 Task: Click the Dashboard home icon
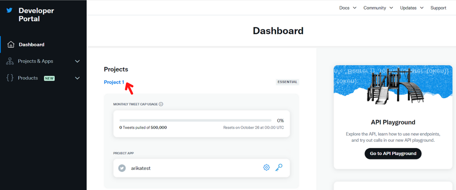(x=11, y=44)
